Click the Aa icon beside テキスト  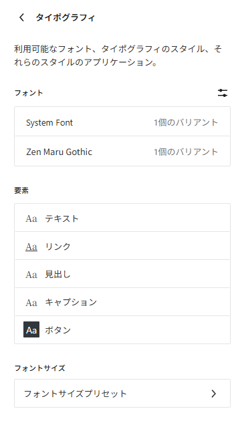[x=31, y=219]
